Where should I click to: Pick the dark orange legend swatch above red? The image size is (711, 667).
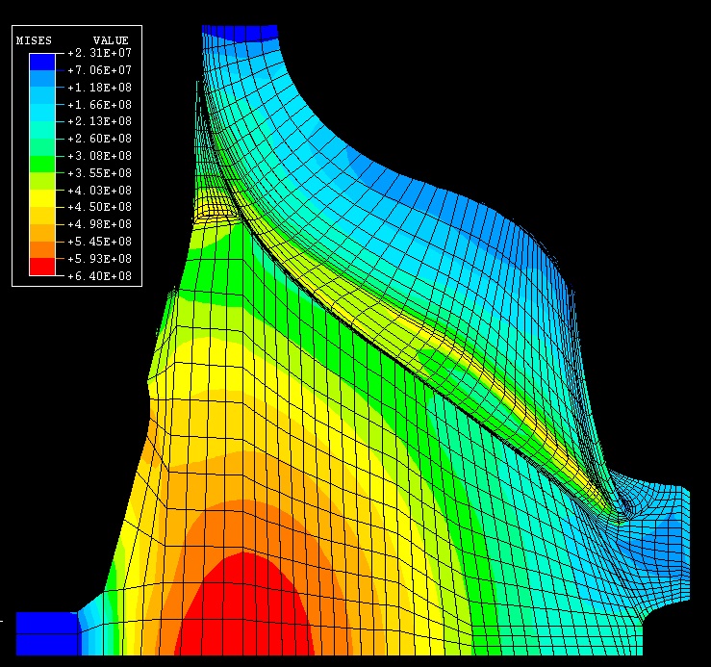coord(42,249)
